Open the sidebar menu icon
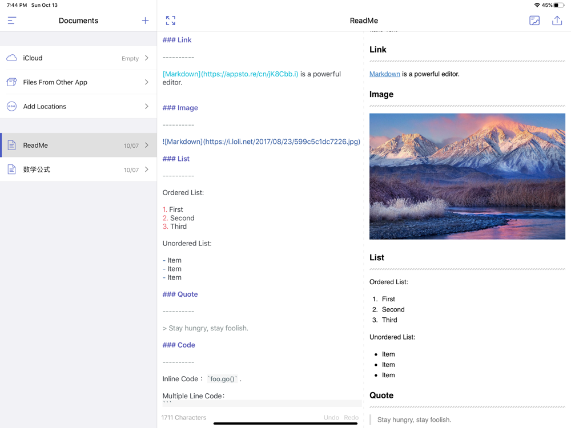The image size is (571, 428). point(11,21)
